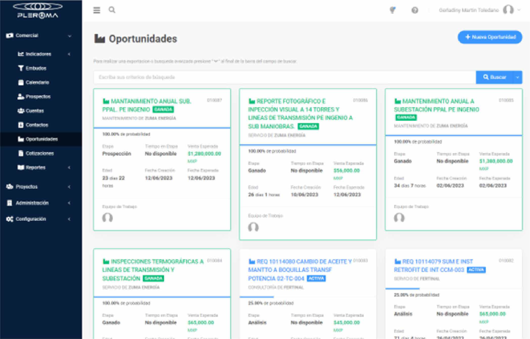Click the hamburger menu icon

97,10
